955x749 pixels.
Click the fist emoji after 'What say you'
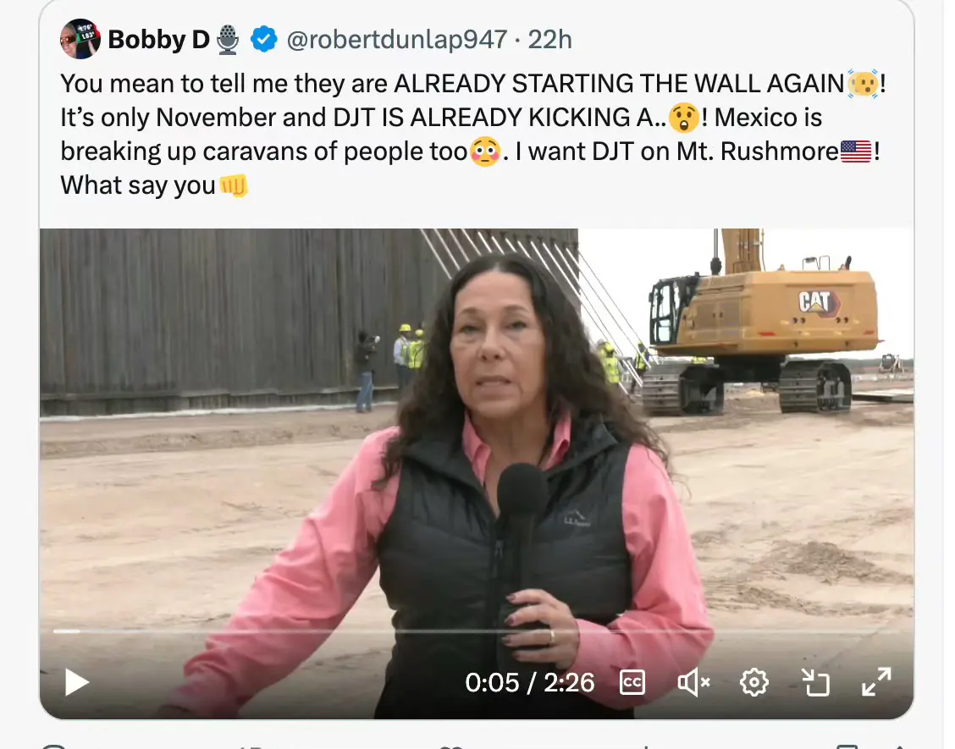point(234,185)
